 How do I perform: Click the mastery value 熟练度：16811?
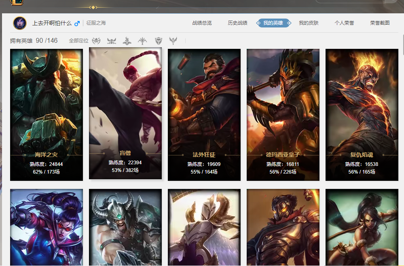[283, 164]
